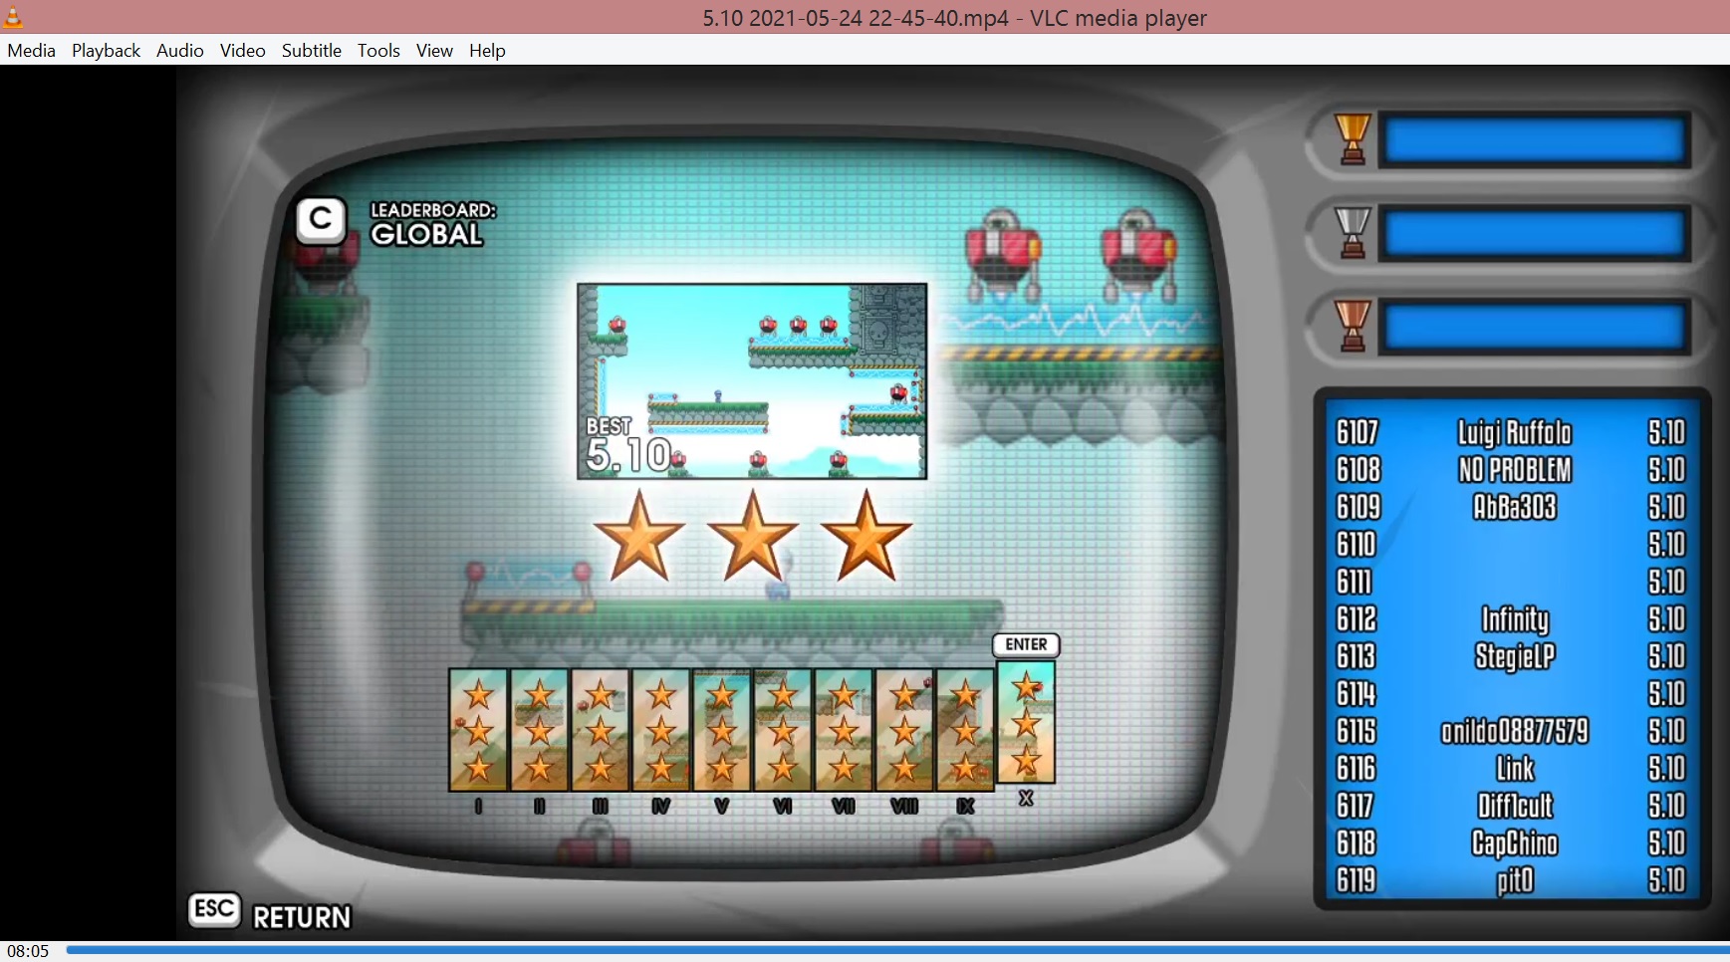Click the playback seek bar
Screen dimensions: 1730x962
pos(896,950)
